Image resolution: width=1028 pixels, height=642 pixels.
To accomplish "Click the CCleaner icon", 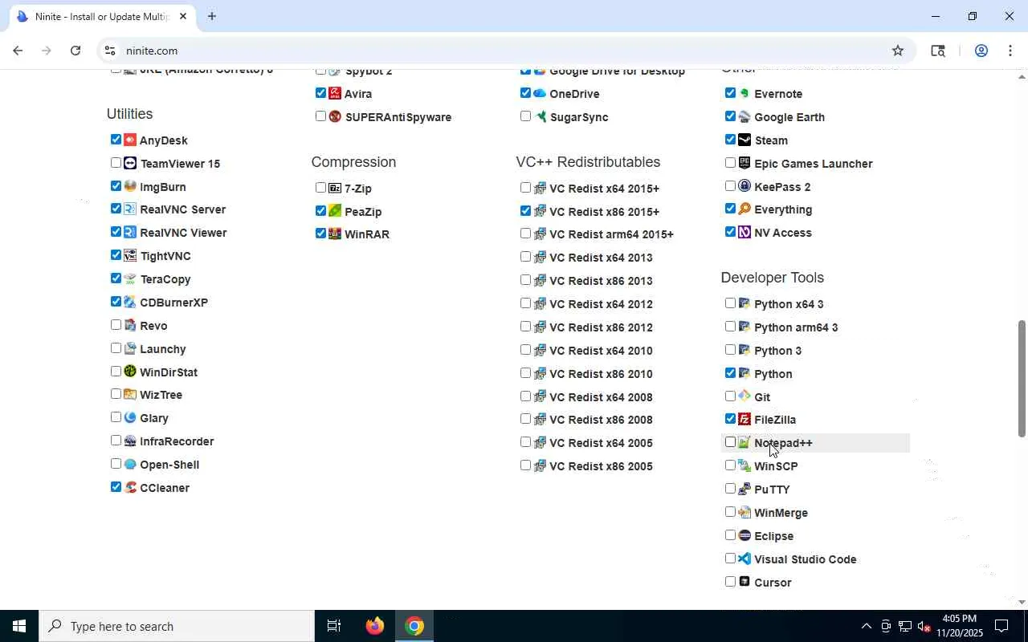I will point(130,487).
